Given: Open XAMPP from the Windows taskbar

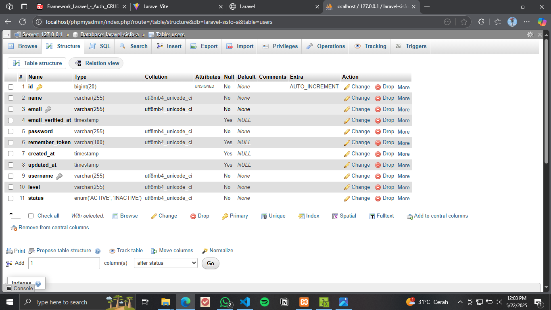Looking at the screenshot, I should (x=304, y=302).
